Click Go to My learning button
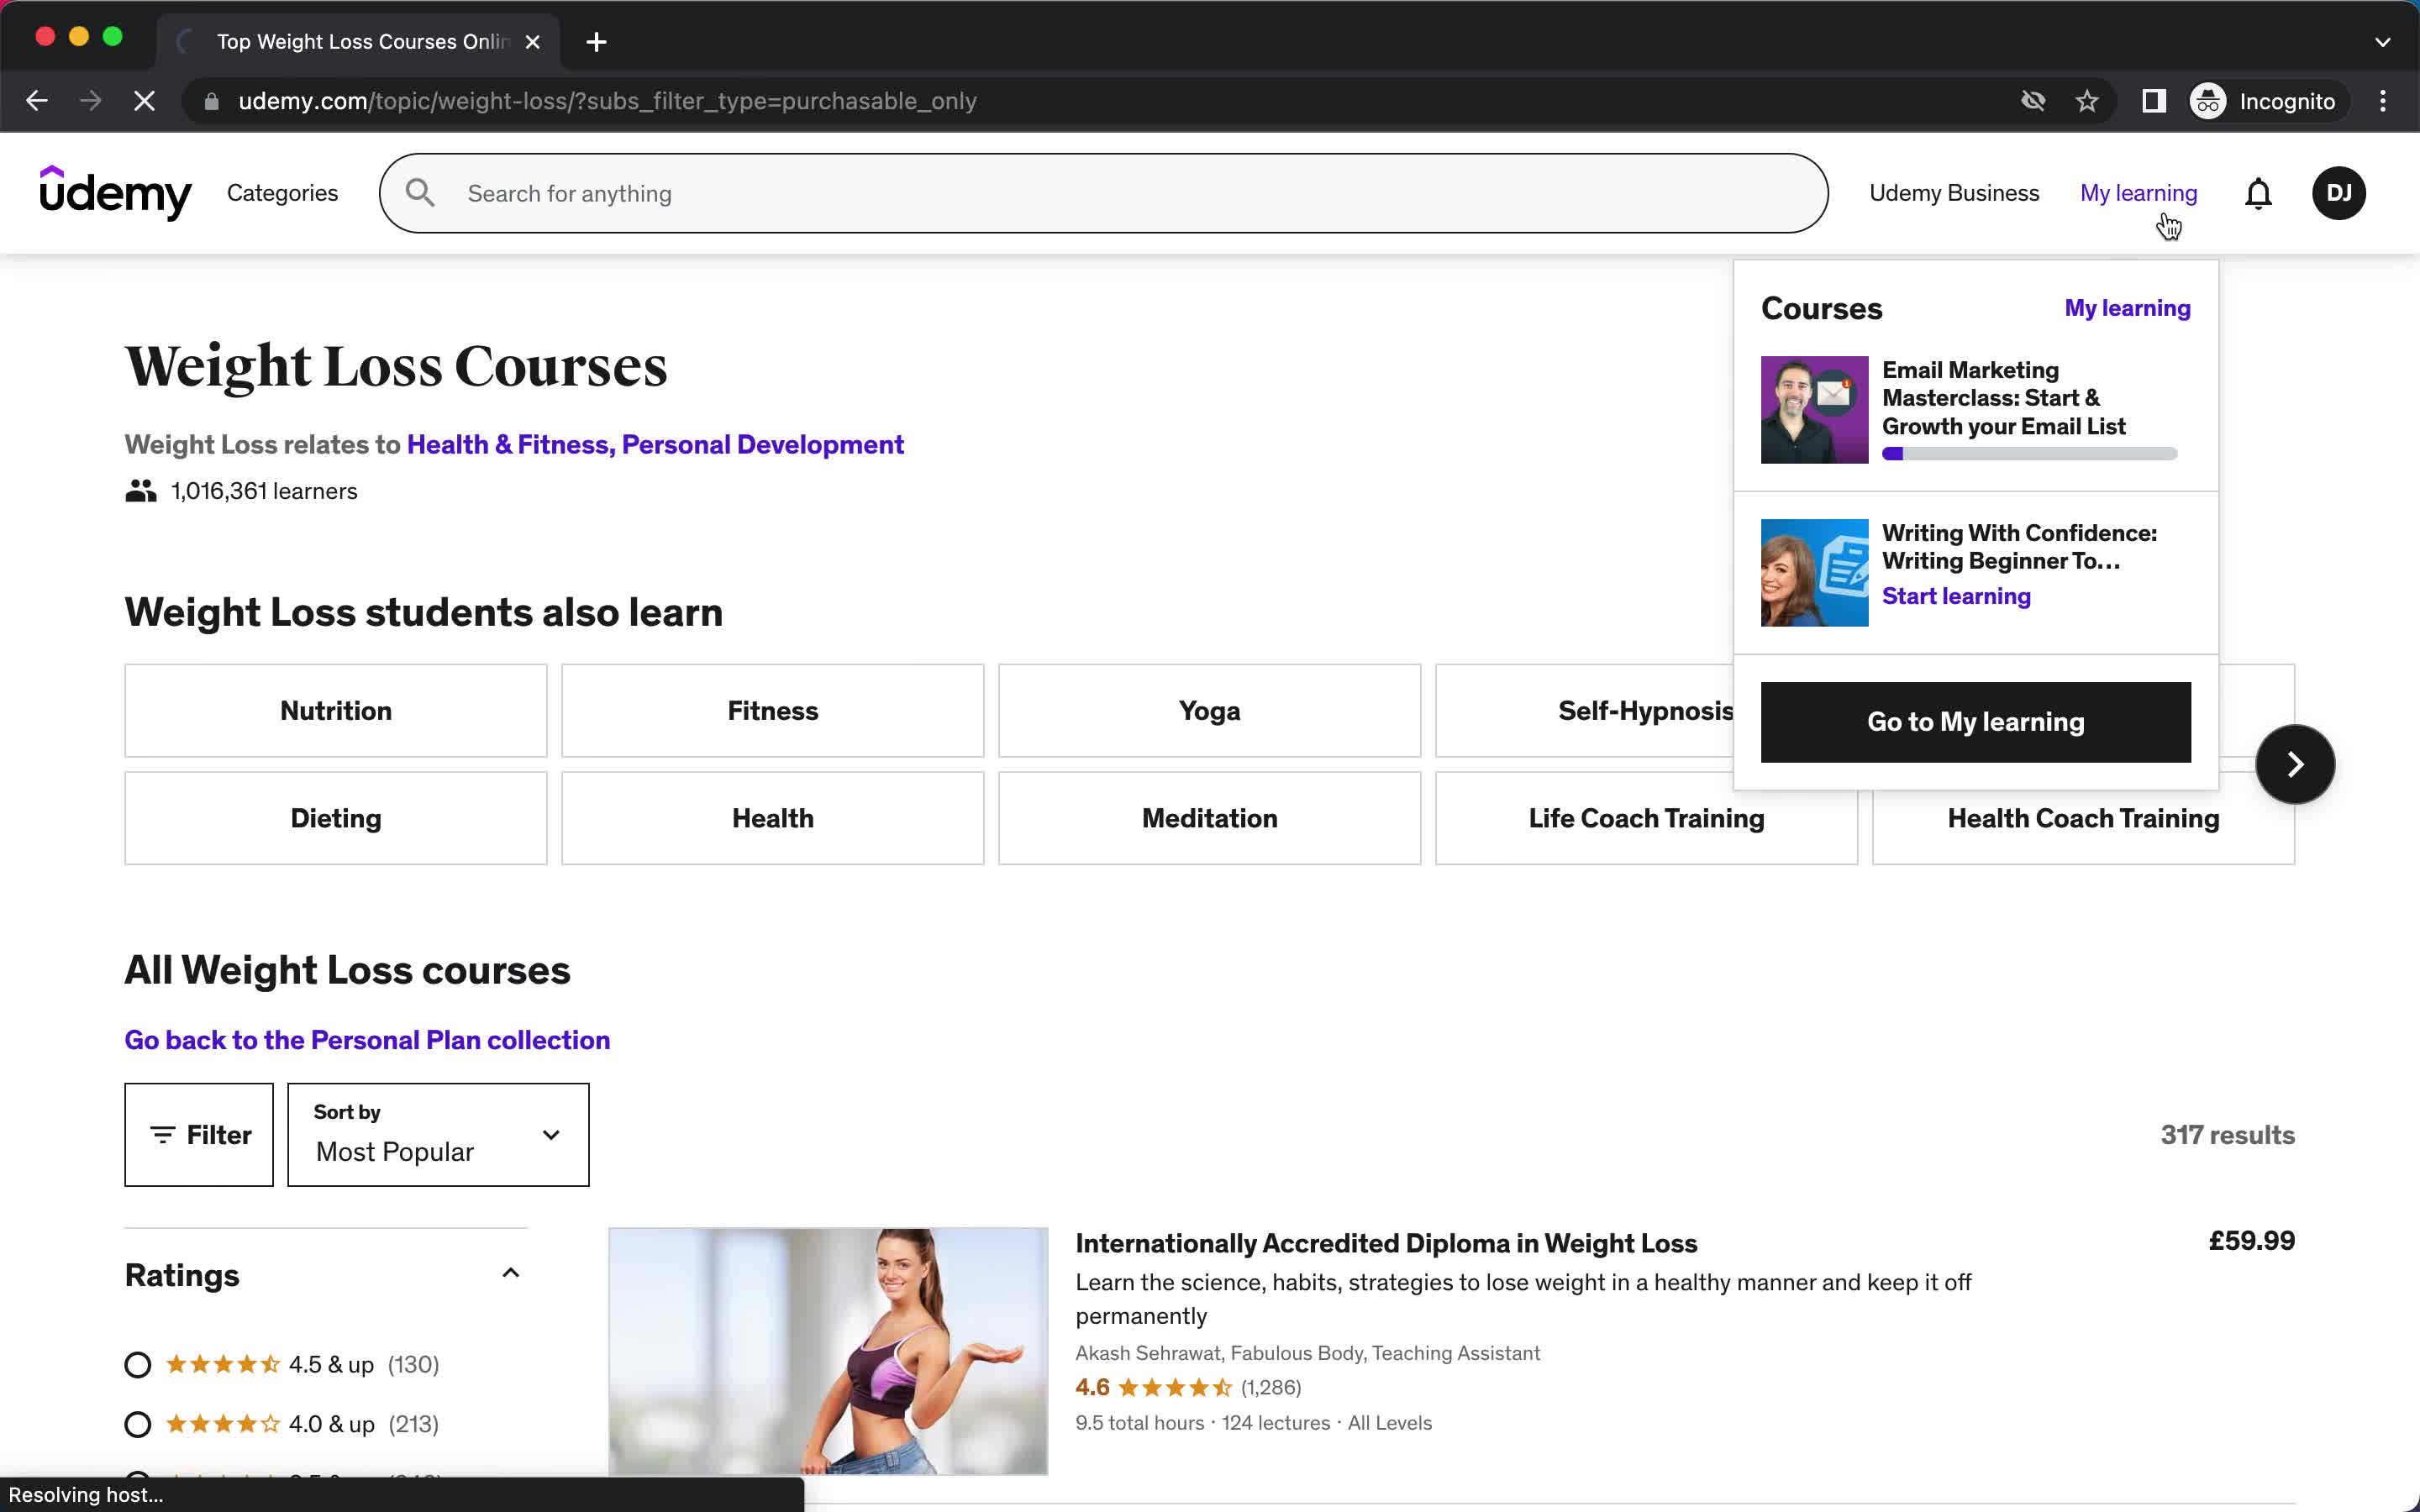This screenshot has height=1512, width=2420. pos(1975,722)
